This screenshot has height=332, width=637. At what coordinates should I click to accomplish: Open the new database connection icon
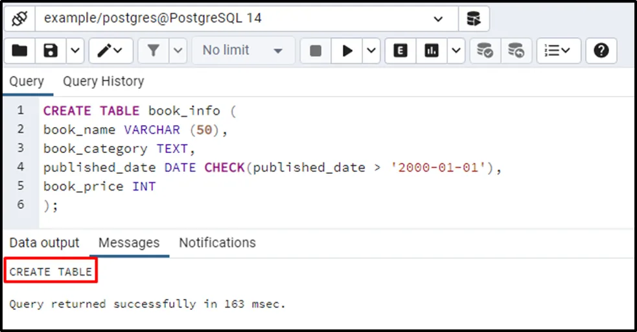tap(474, 18)
